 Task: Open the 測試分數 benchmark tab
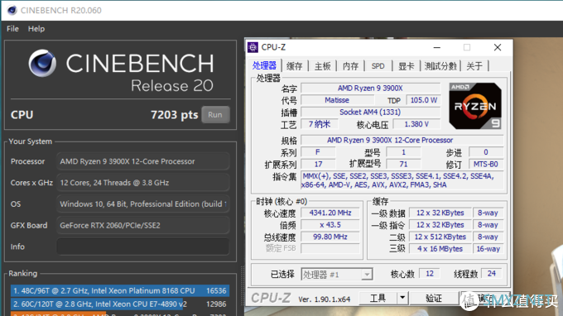440,66
